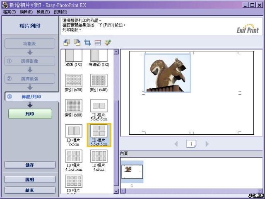Click the rotate right toolbar icon
Image resolution: width=265 pixels, height=199 pixels.
[x=77, y=42]
